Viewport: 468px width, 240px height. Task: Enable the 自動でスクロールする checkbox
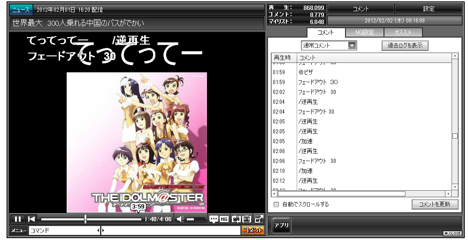click(x=276, y=204)
